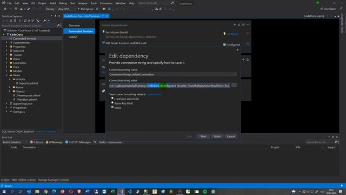Pin the CodeDocu Connected Services document tab

pos(103,16)
